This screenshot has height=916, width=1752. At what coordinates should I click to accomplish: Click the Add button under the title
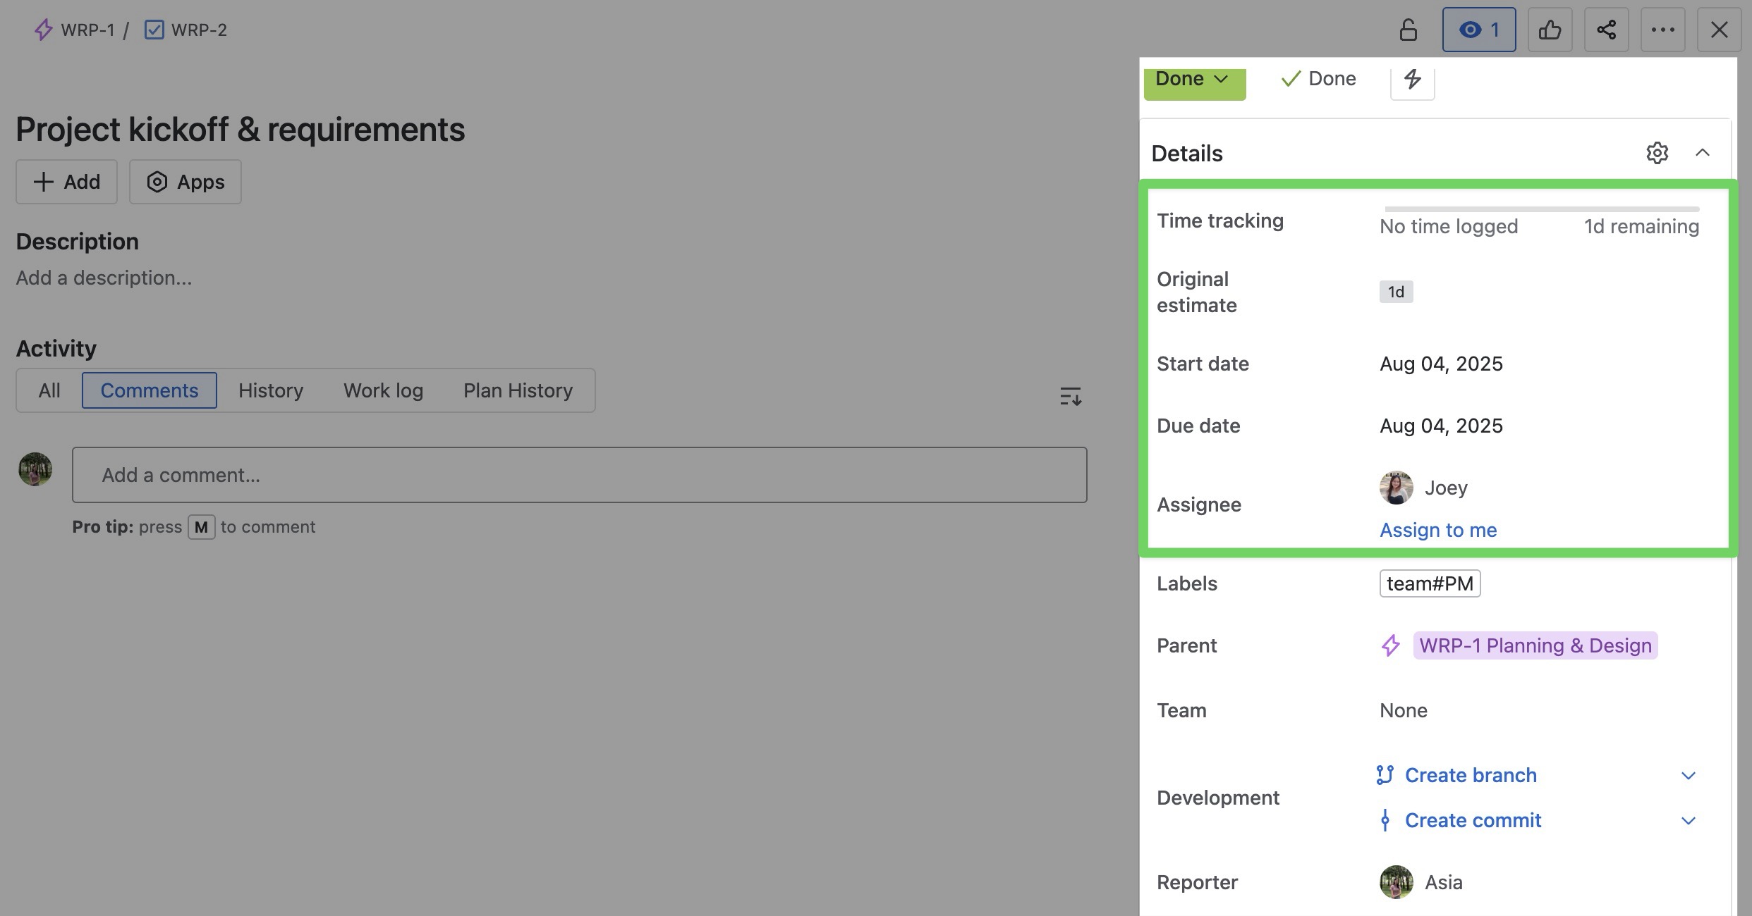(x=66, y=182)
